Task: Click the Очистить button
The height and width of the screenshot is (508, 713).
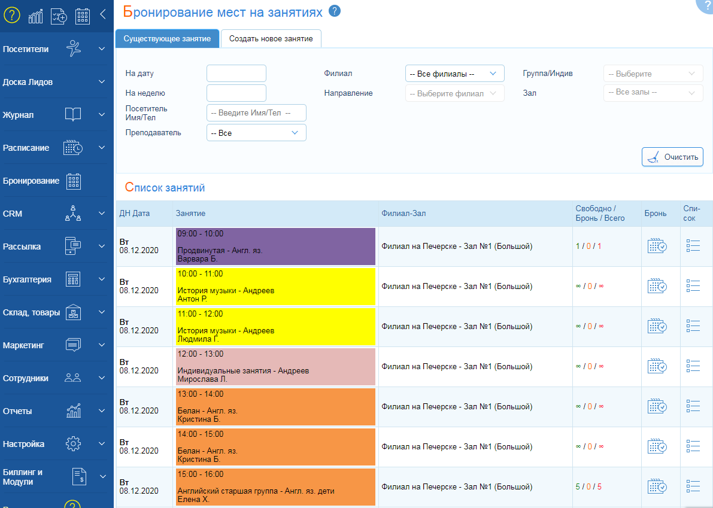Action: (672, 157)
